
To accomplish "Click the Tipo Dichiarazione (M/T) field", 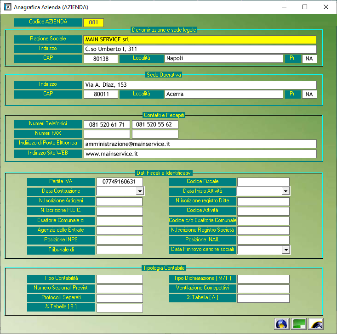I will click(x=263, y=279).
